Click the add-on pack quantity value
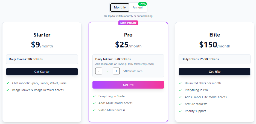Screen dimensions: 256x124 tap(107, 71)
